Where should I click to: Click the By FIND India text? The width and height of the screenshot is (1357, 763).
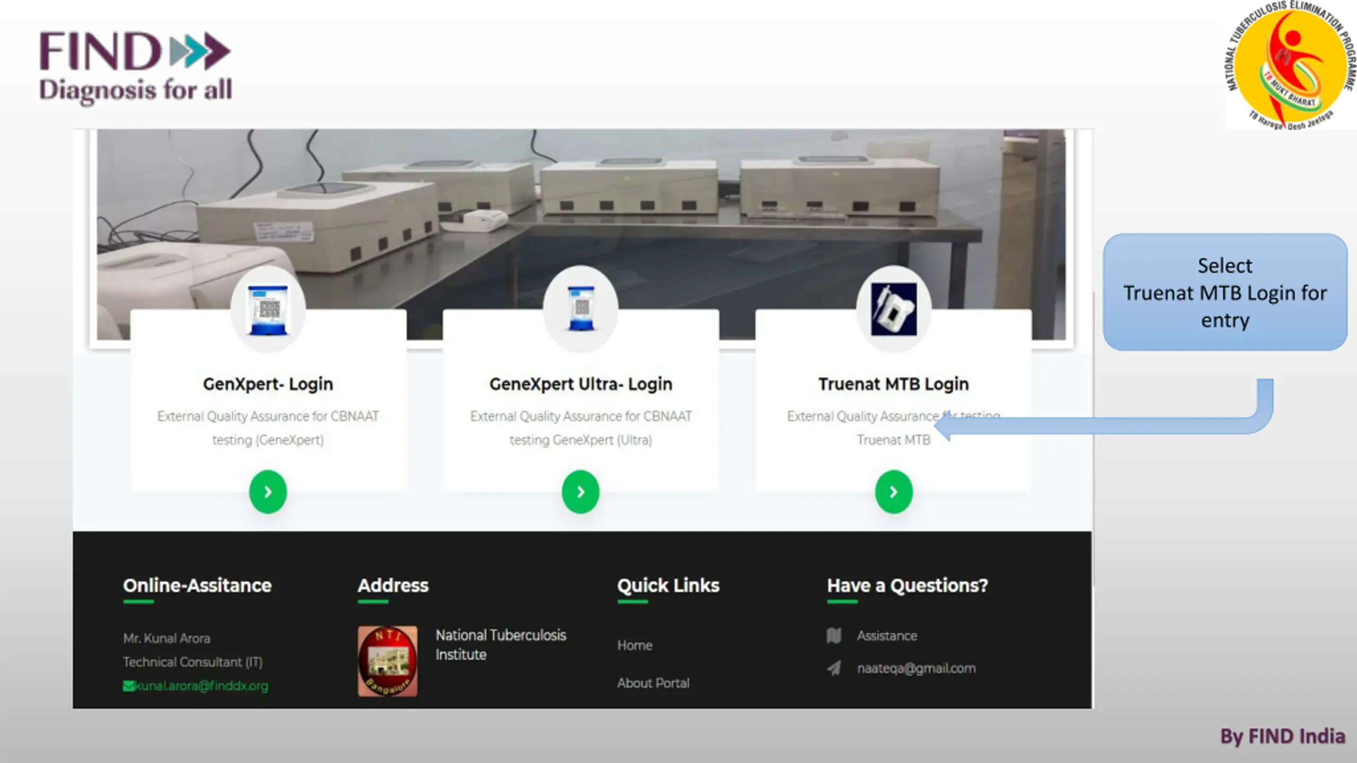pos(1283,737)
